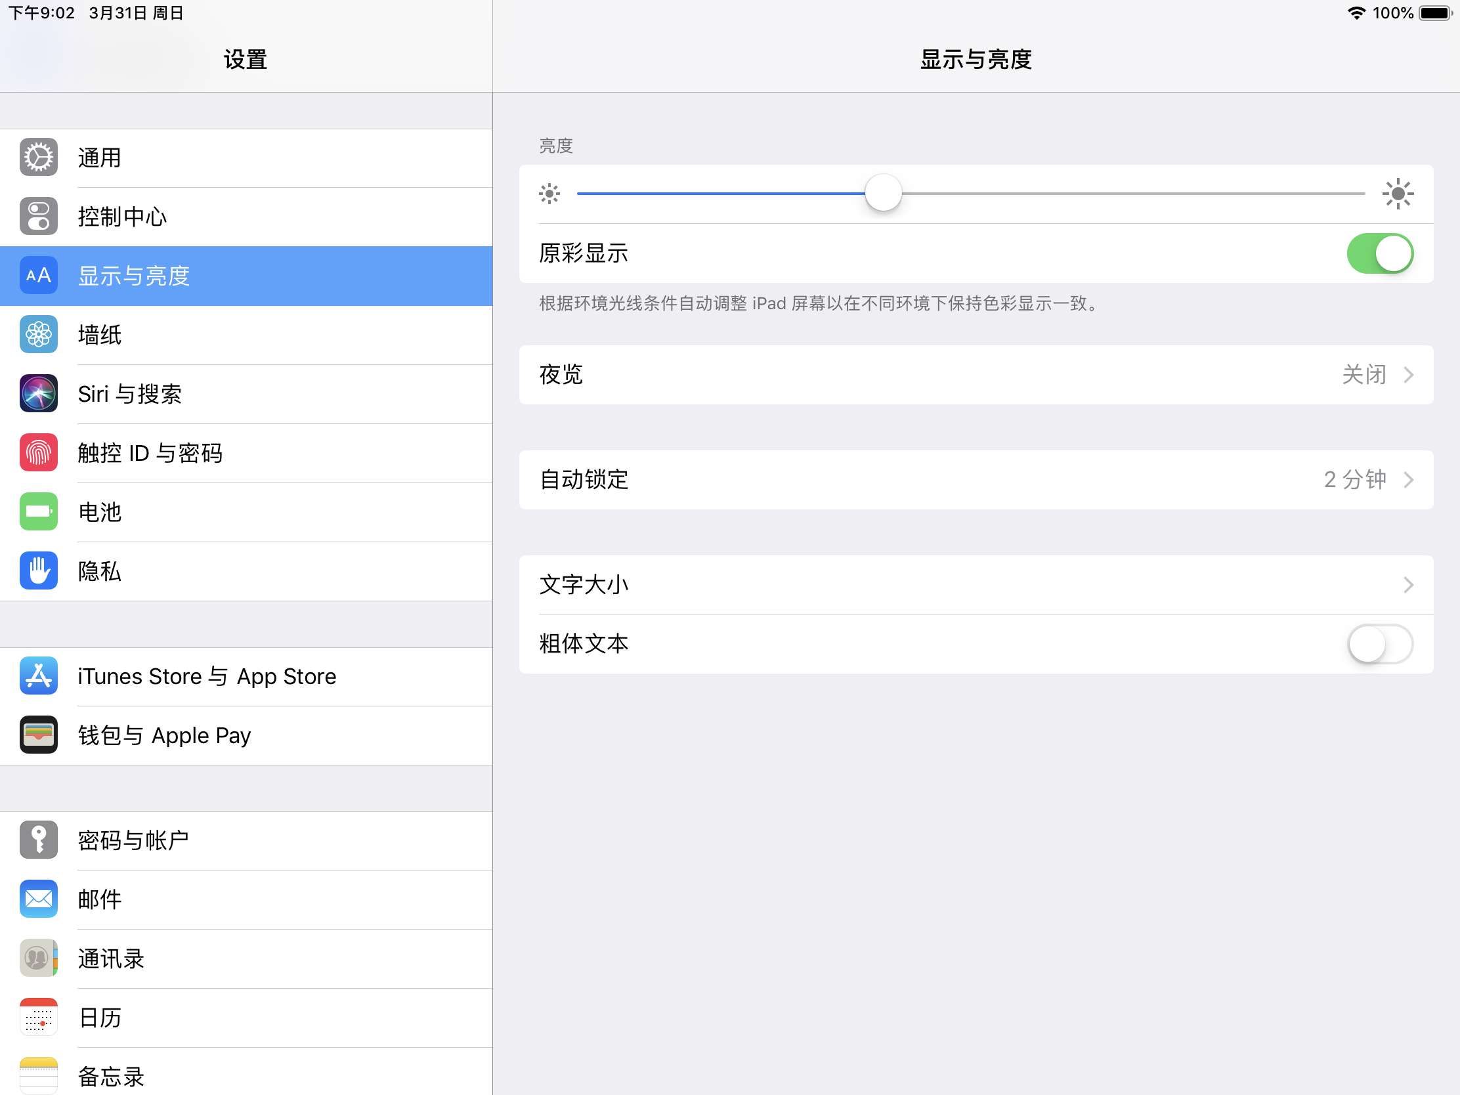Viewport: 1460px width, 1095px height.
Task: Tap the Privacy (隐私) hand icon
Action: [x=38, y=571]
